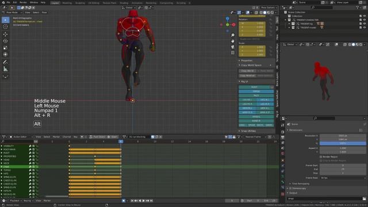Switch main viewport to wireframe shading
368x207 pixels.
tap(260, 13)
